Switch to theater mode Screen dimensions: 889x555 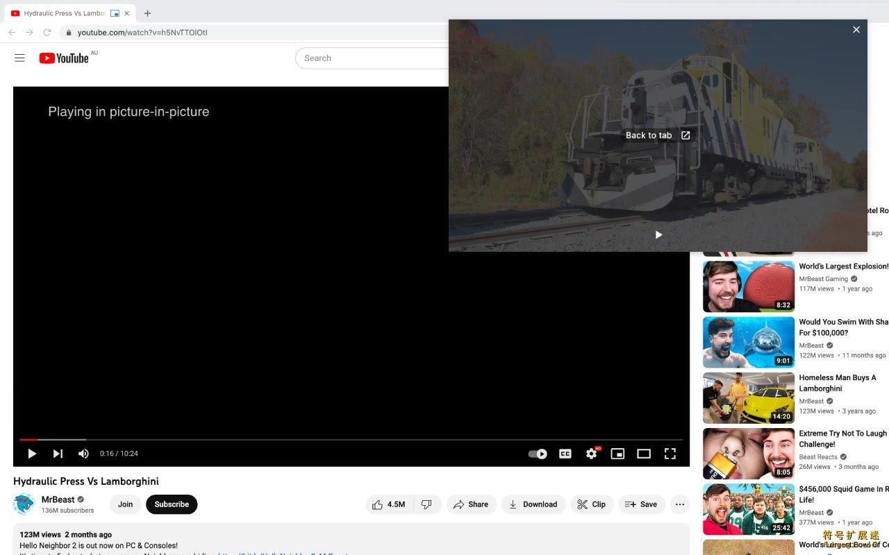(x=644, y=454)
